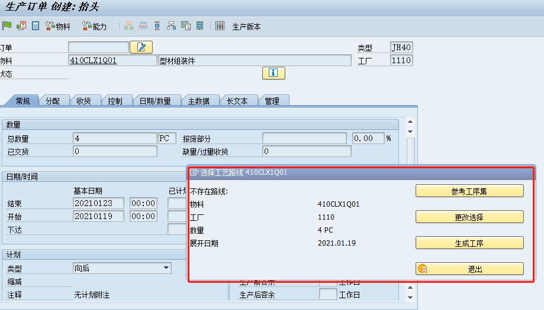This screenshot has height=310, width=544.
Task: Open the documents overview icon
Action: [186, 25]
